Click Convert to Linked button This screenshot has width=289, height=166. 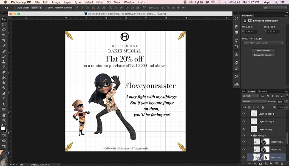pos(263,55)
